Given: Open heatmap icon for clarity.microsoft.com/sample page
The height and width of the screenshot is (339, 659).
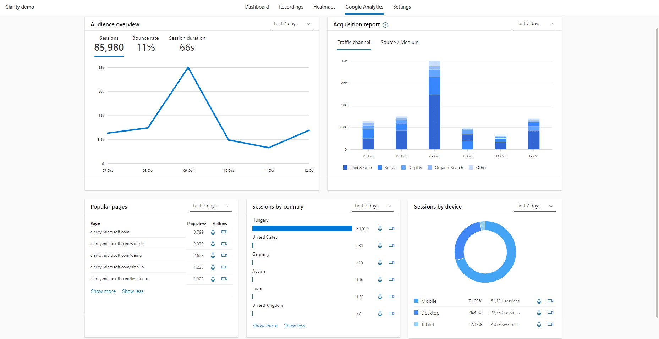Looking at the screenshot, I should click(x=213, y=244).
